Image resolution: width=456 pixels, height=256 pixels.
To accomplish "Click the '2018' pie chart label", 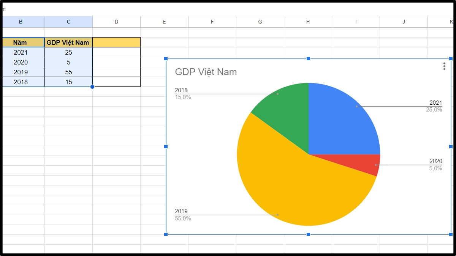I will (x=181, y=90).
